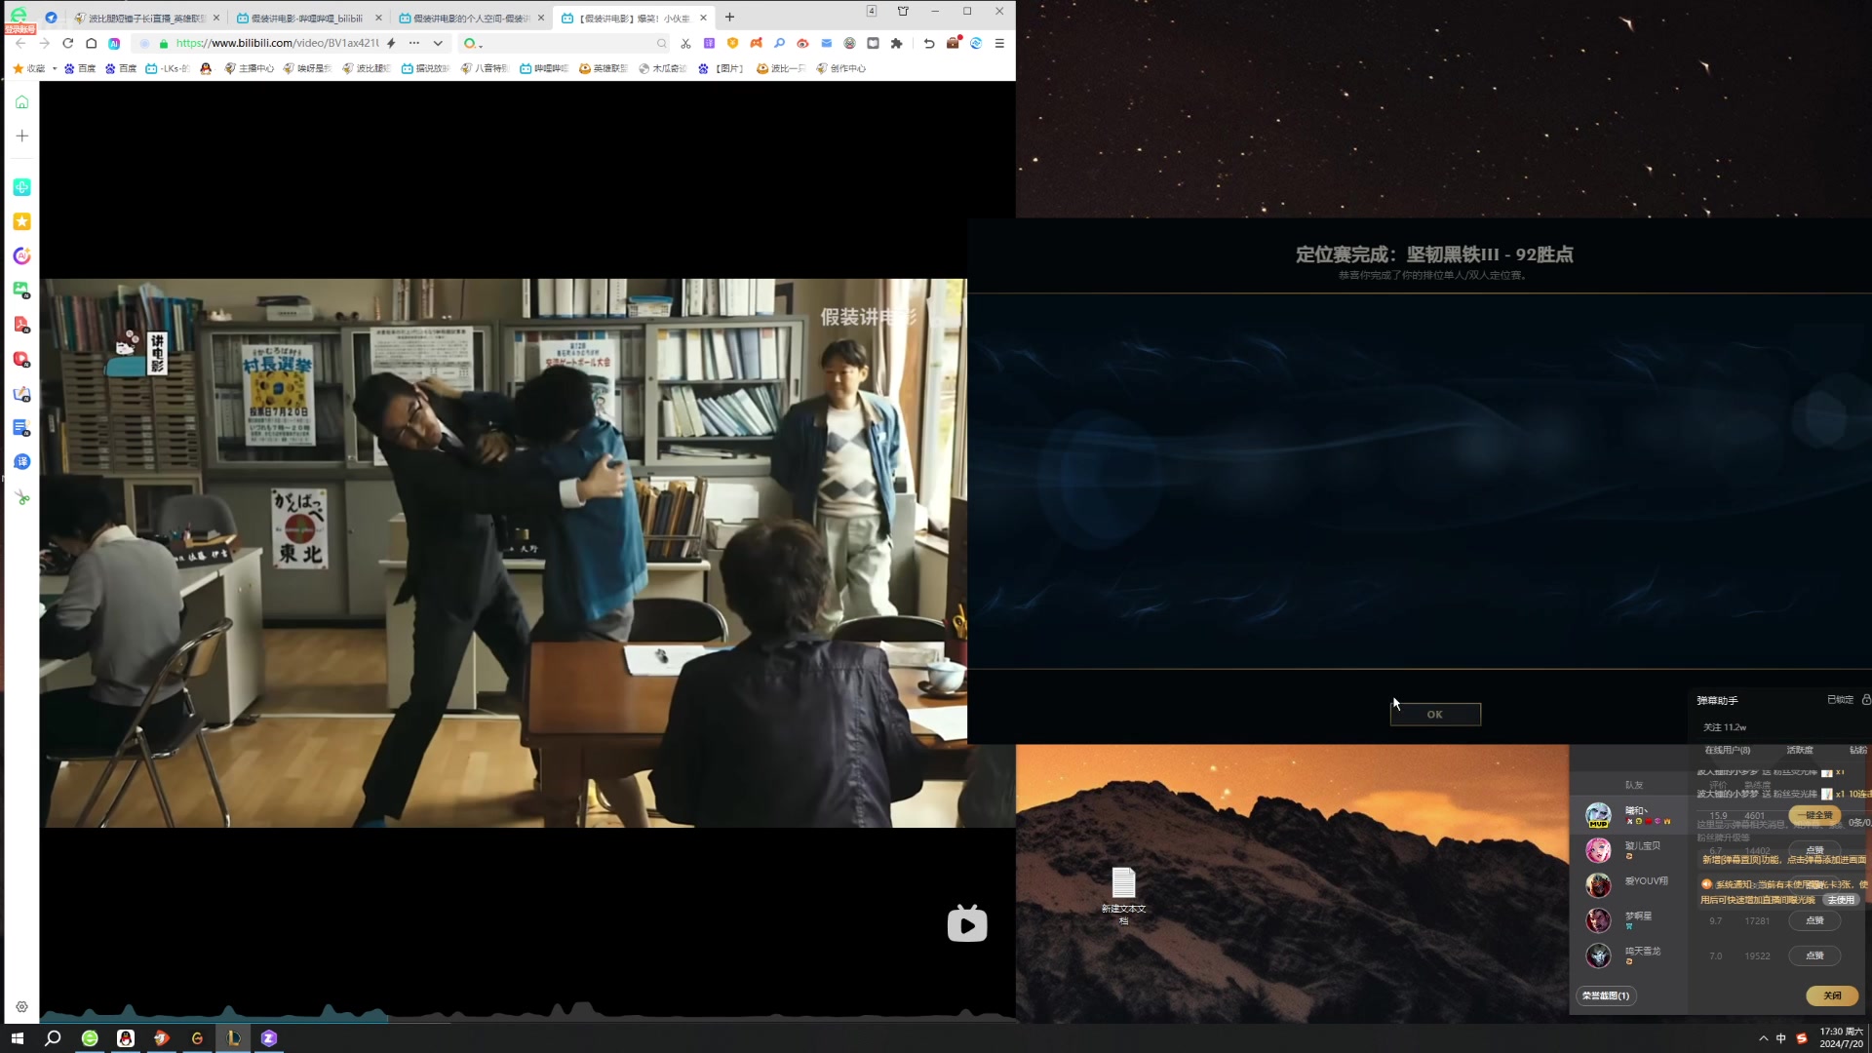The height and width of the screenshot is (1053, 1872).
Task: Select teammate 爱YOUV翔 row
Action: click(x=1628, y=884)
